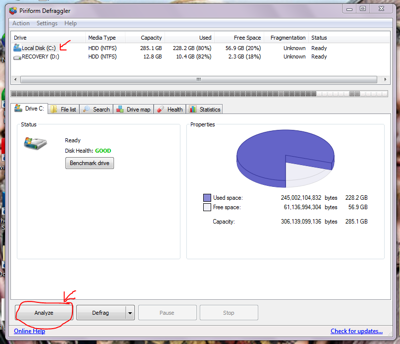Click the 12.8 GB capacity cell

153,57
